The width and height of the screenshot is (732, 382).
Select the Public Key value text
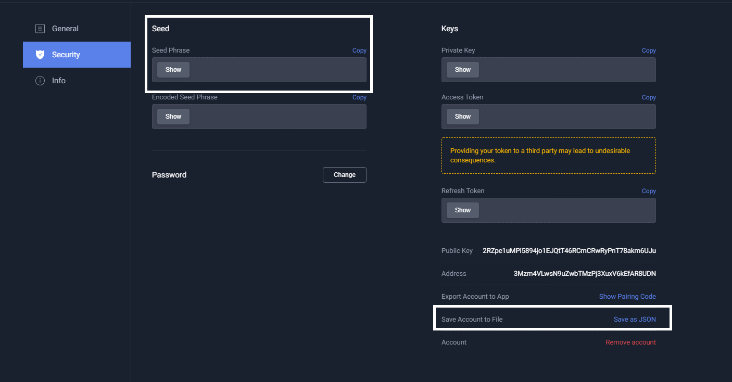point(569,251)
